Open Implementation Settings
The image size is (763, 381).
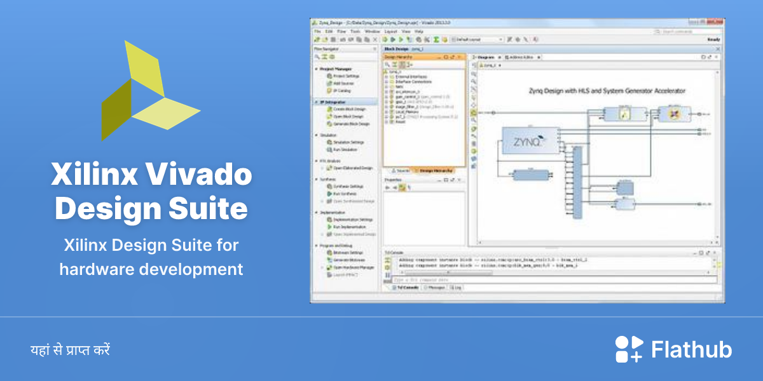(x=350, y=220)
